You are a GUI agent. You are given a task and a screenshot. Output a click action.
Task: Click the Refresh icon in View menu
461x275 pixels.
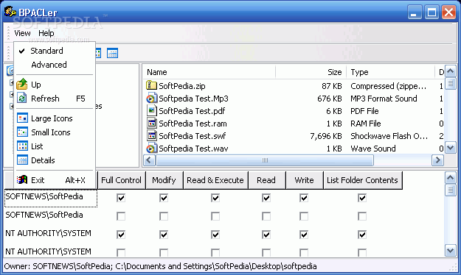click(x=22, y=99)
